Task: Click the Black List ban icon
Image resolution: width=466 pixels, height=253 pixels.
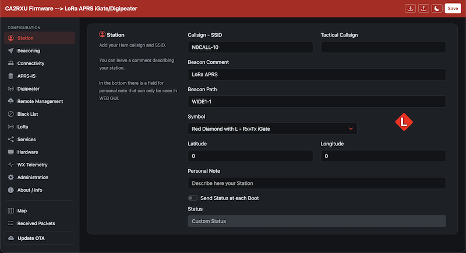Action: 10,114
